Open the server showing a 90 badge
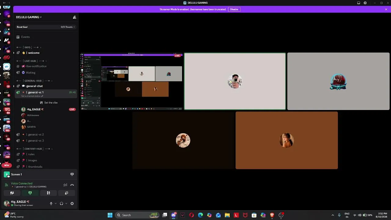The width and height of the screenshot is (391, 220). click(6, 22)
